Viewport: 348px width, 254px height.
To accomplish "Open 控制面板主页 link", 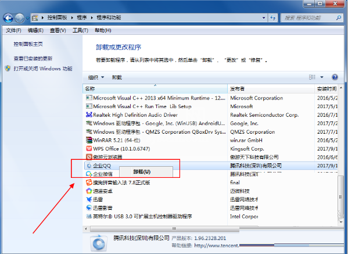I will [x=28, y=44].
